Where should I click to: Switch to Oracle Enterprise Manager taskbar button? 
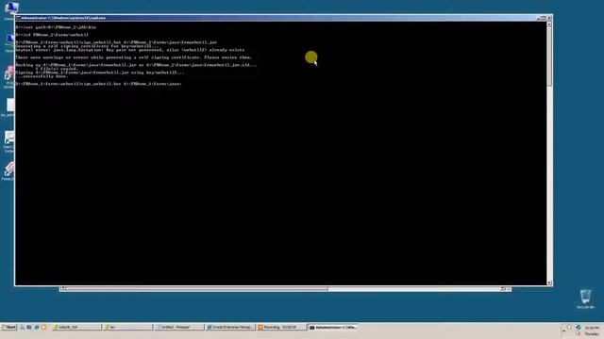click(x=230, y=327)
